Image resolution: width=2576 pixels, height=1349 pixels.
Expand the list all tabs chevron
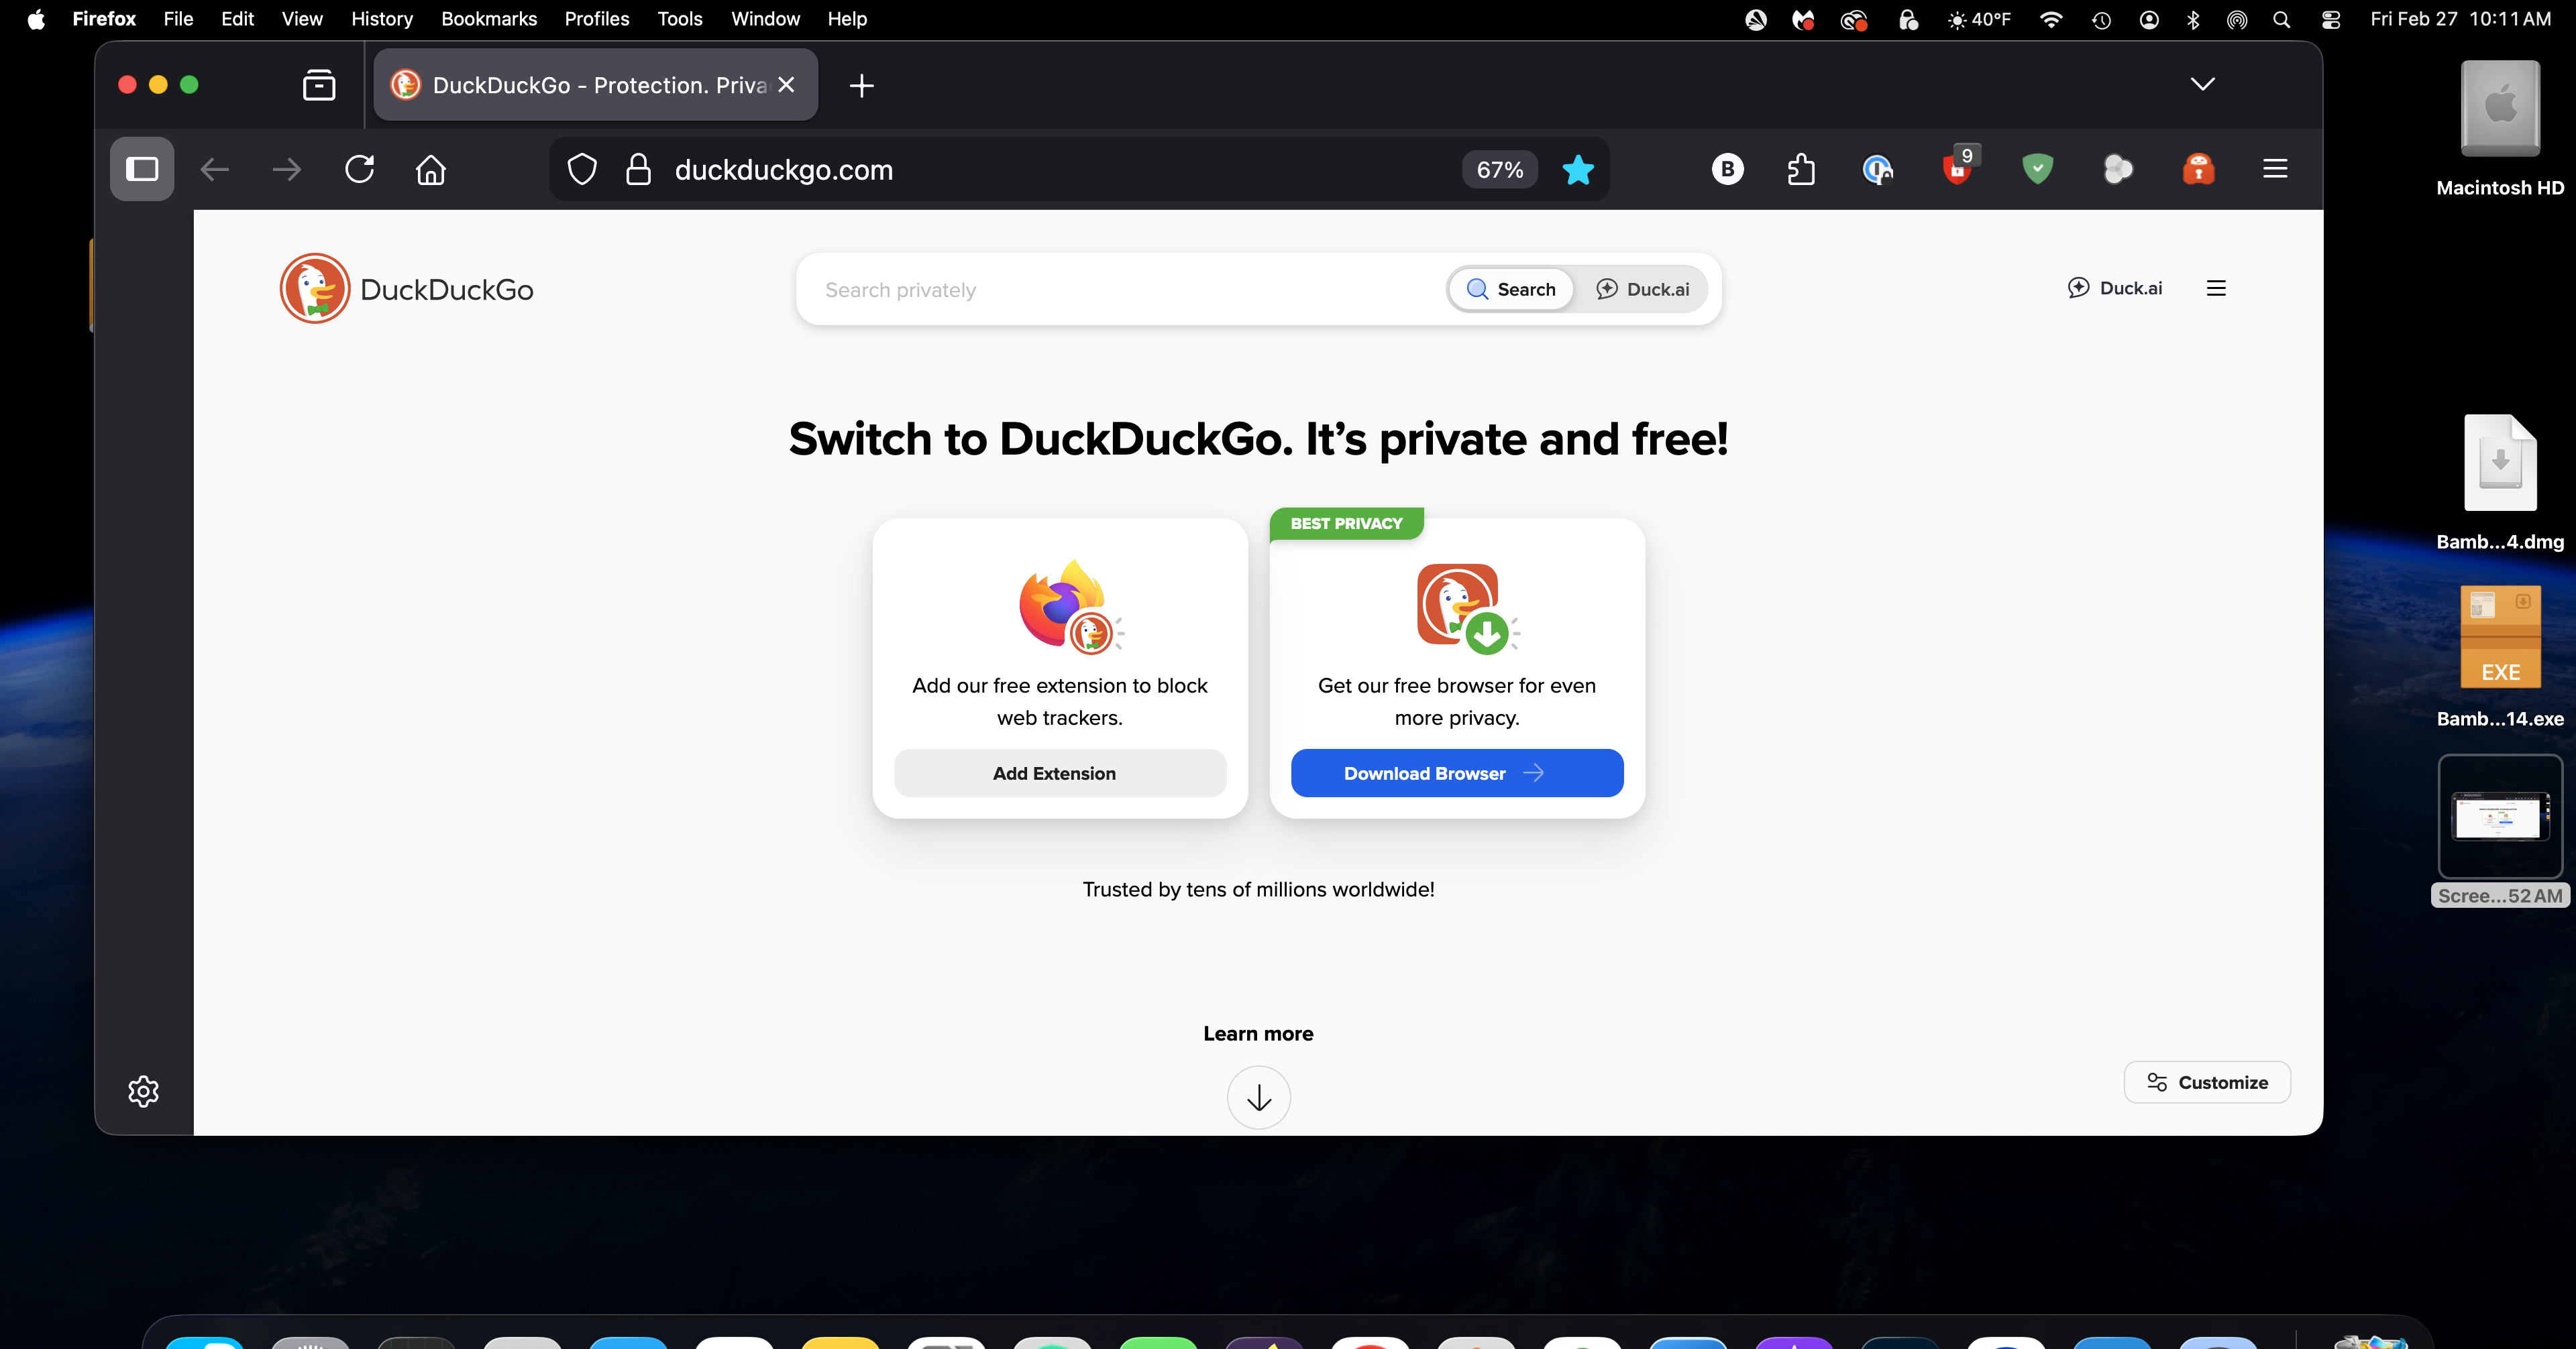2202,84
